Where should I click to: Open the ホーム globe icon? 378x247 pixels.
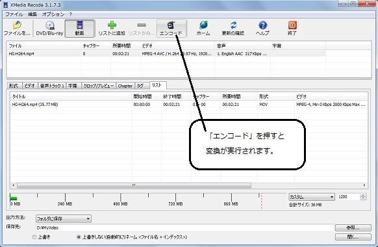203,29
